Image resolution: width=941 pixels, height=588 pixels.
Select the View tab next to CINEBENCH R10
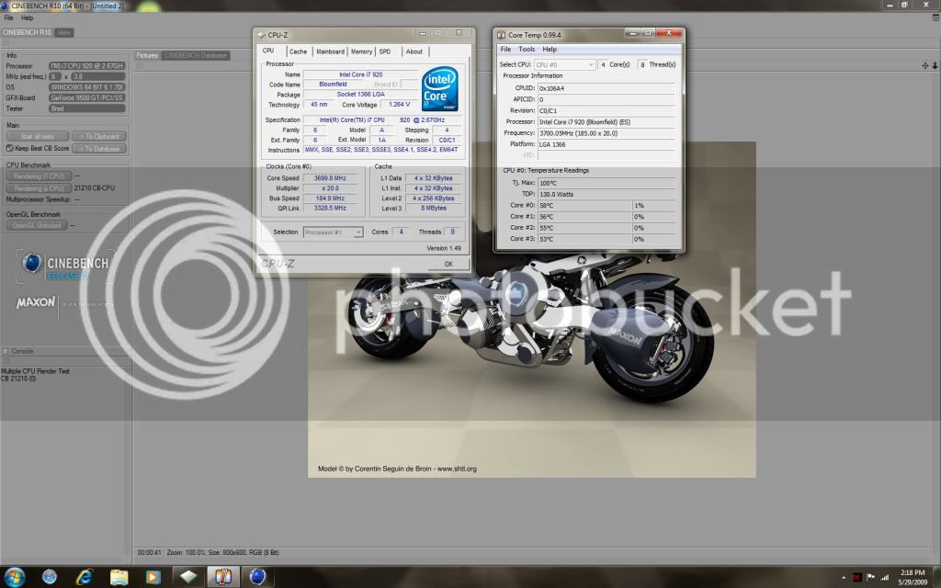[63, 32]
